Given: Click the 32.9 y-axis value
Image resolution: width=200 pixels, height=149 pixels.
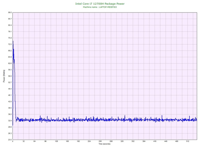Looking at the screenshot, I should tap(10, 121).
